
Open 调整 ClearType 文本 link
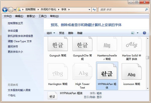point(20,41)
